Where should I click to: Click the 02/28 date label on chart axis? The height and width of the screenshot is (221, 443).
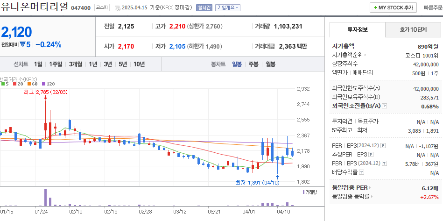[x=146, y=211]
